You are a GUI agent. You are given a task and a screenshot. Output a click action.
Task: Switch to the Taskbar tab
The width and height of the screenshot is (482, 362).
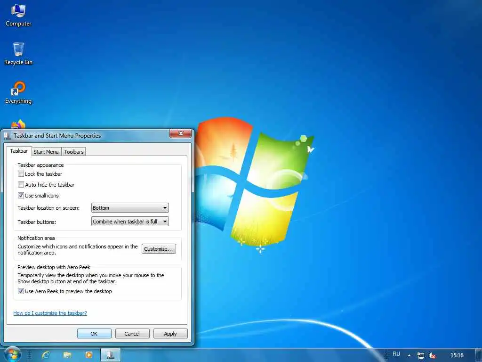tap(19, 151)
